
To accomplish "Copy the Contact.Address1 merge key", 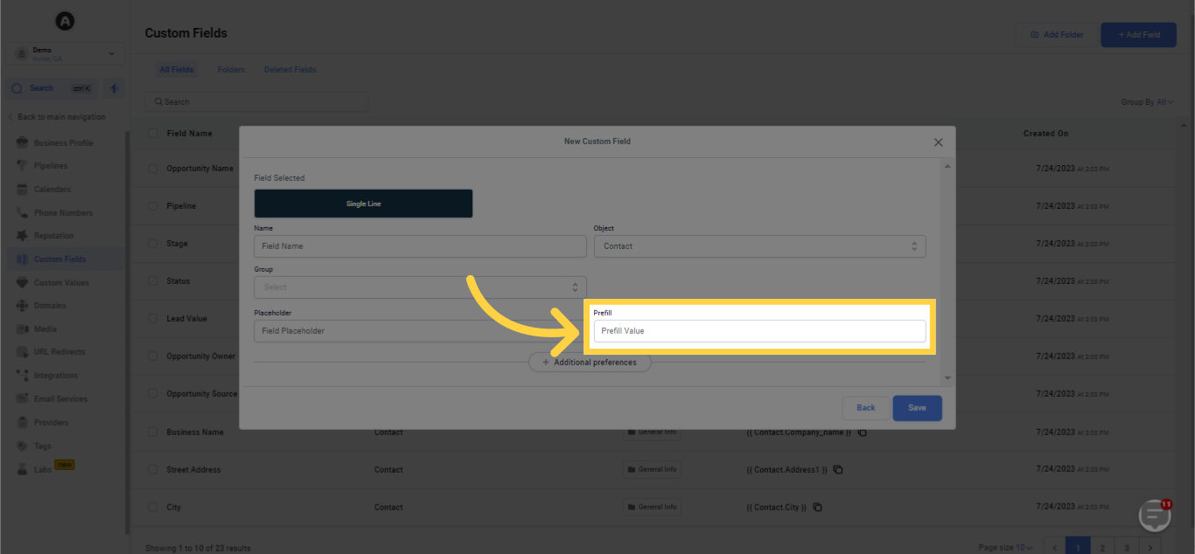I will 838,470.
